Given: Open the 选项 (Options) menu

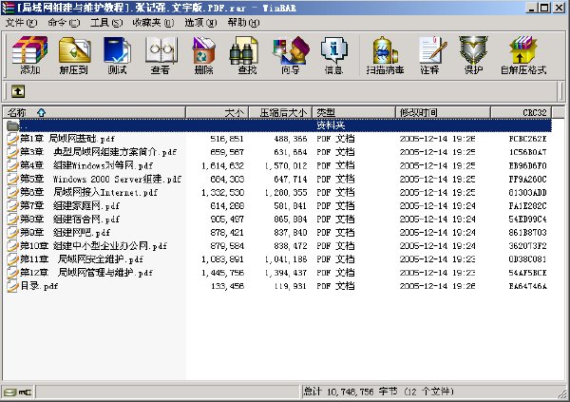Looking at the screenshot, I should pos(200,23).
